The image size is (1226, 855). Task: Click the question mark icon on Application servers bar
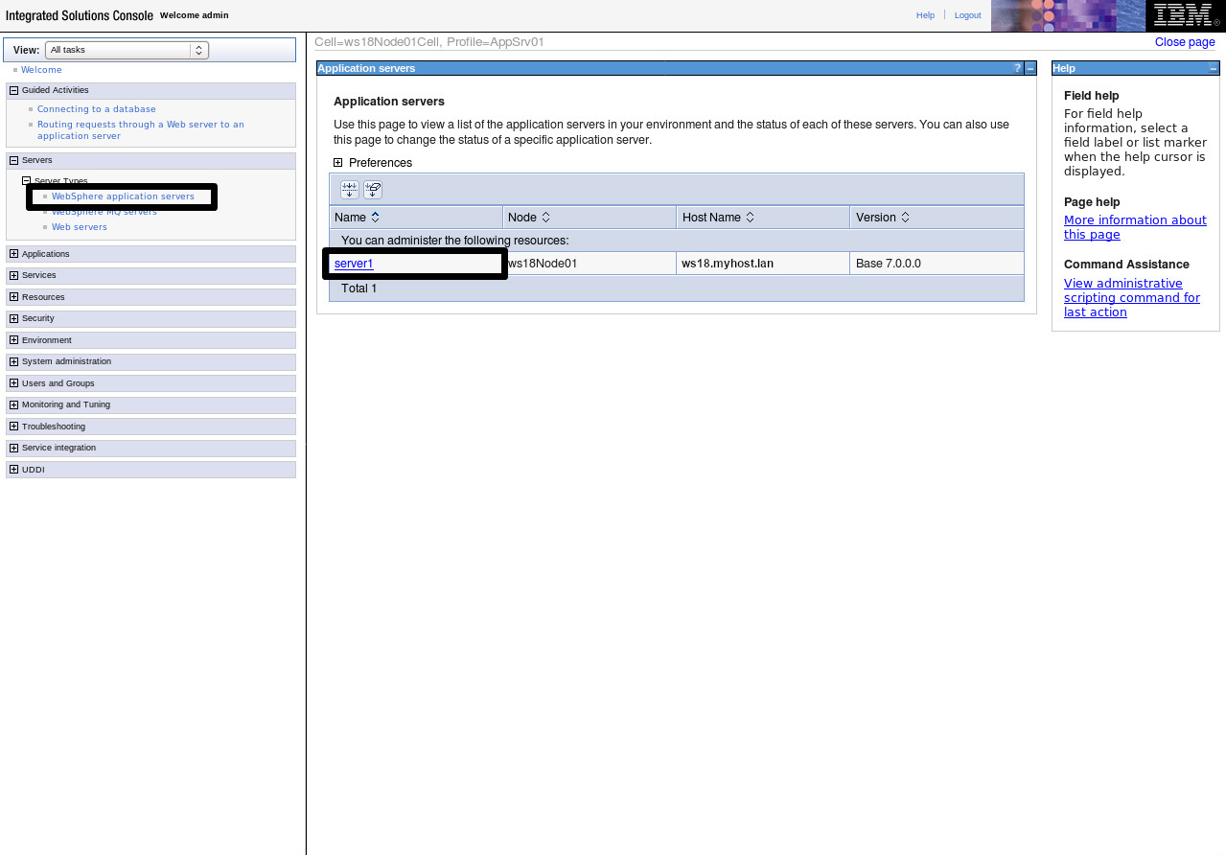[x=1018, y=68]
